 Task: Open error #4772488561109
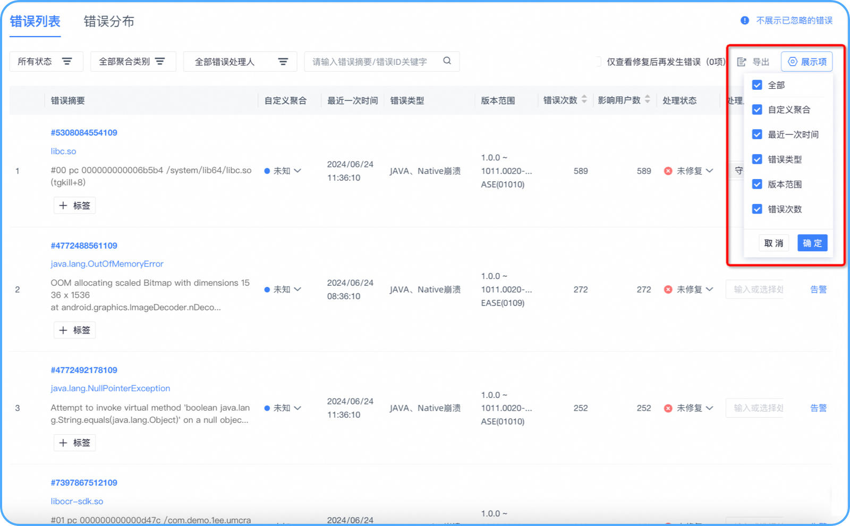(84, 246)
